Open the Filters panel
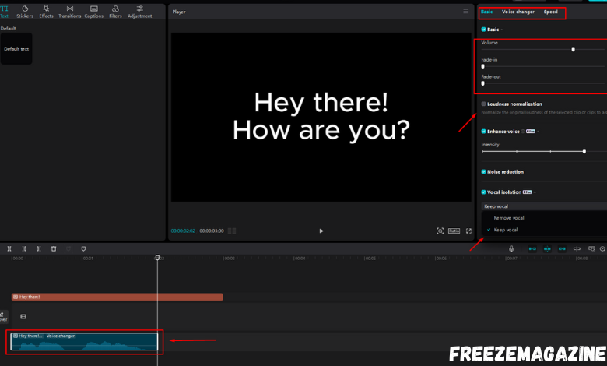The height and width of the screenshot is (366, 607). click(x=115, y=11)
